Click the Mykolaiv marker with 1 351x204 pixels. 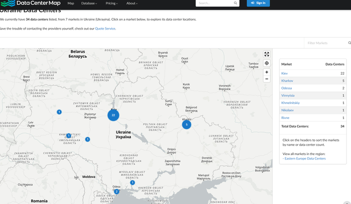[x=132, y=182]
